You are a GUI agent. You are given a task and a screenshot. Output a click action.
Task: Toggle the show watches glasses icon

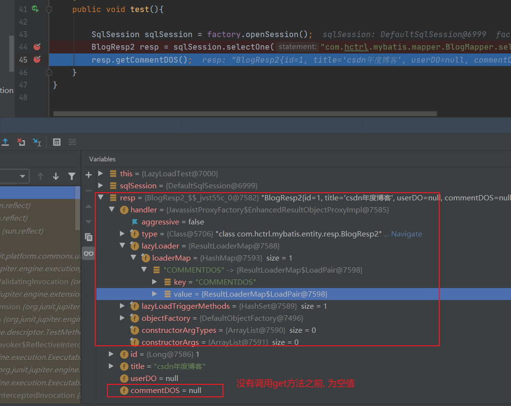point(88,253)
